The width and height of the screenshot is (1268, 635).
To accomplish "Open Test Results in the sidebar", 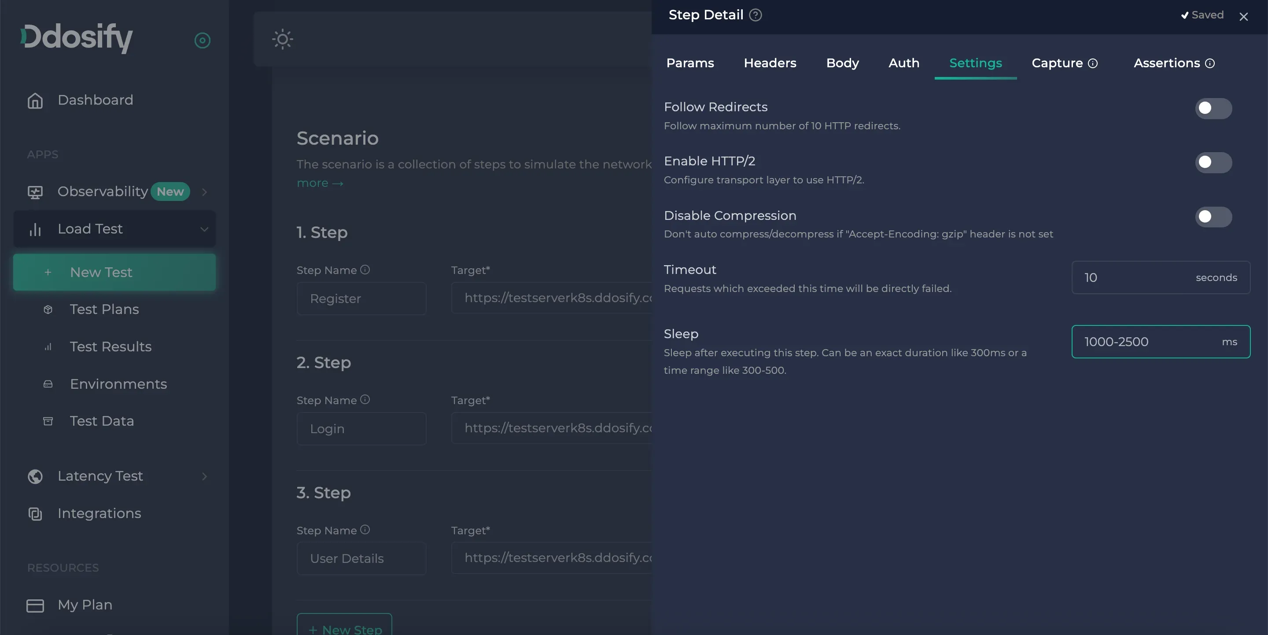I will click(110, 347).
